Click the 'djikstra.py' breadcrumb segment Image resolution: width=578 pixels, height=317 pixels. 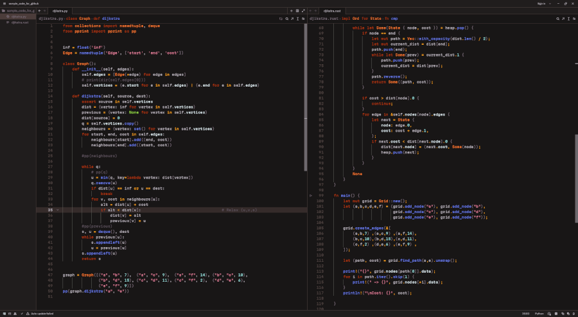click(x=51, y=19)
